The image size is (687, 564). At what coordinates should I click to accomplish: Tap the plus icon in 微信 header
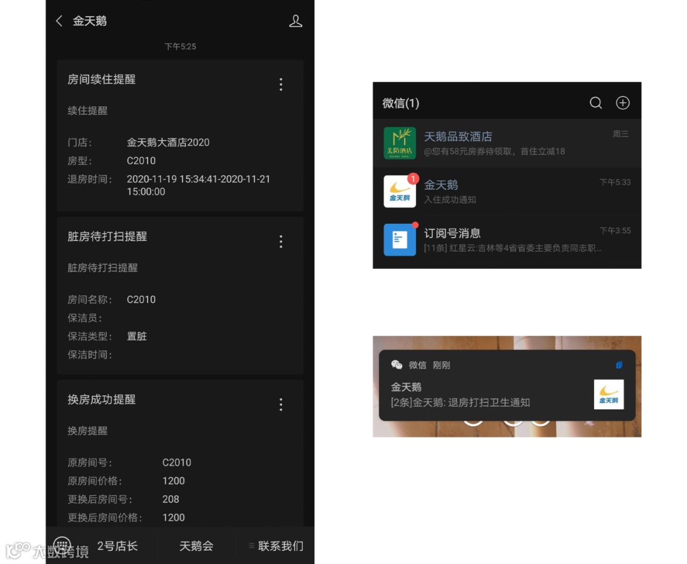(623, 103)
